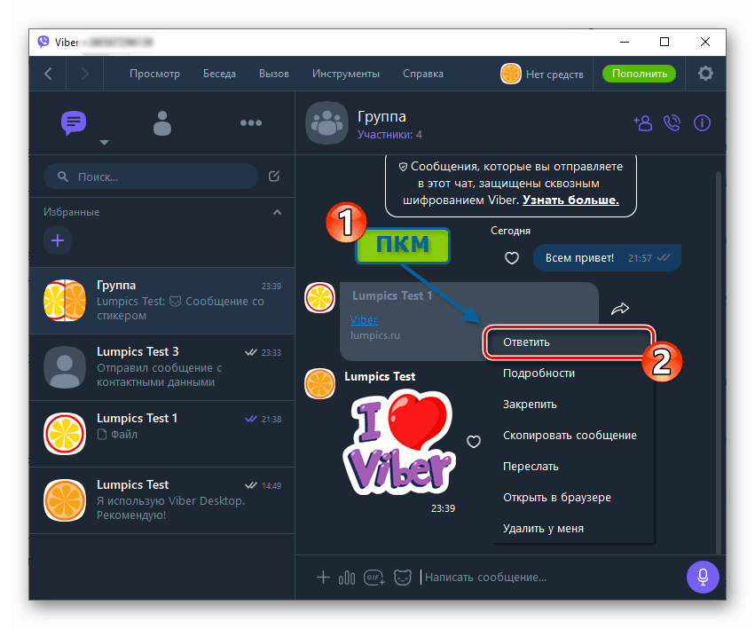Open chat info panel
755x629 pixels.
702,122
